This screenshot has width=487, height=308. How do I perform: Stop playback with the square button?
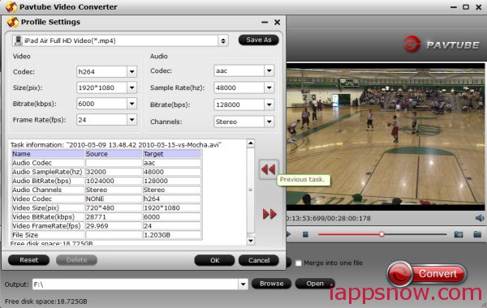(306, 234)
